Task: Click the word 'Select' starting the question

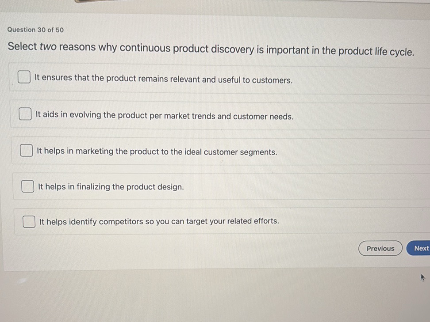Action: coord(23,46)
